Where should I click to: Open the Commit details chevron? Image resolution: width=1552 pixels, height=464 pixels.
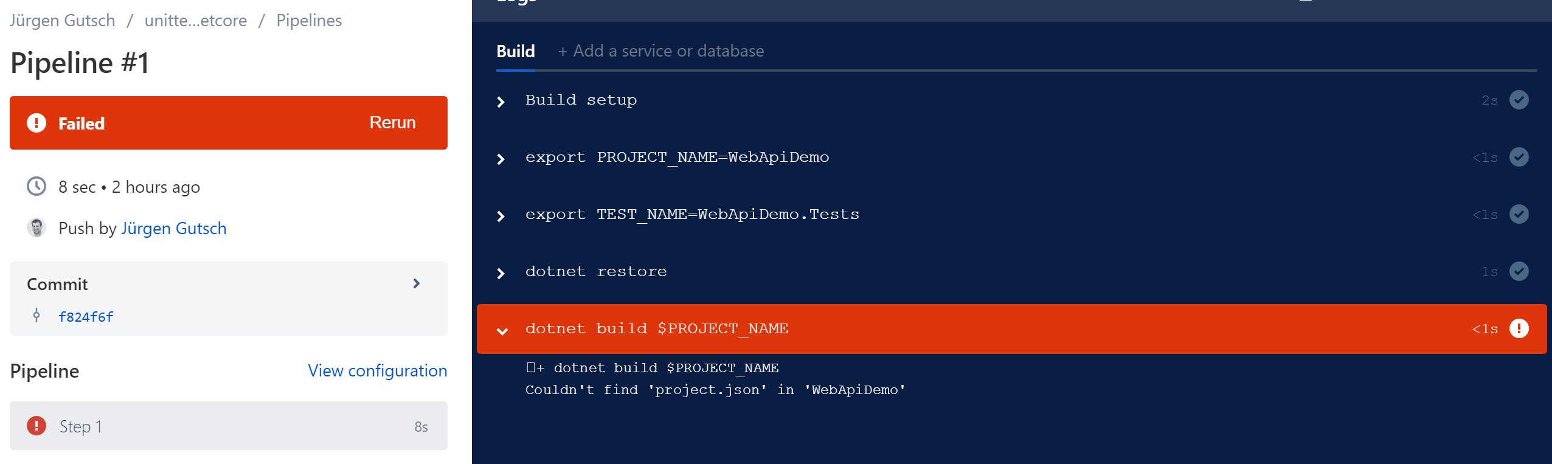coord(417,283)
